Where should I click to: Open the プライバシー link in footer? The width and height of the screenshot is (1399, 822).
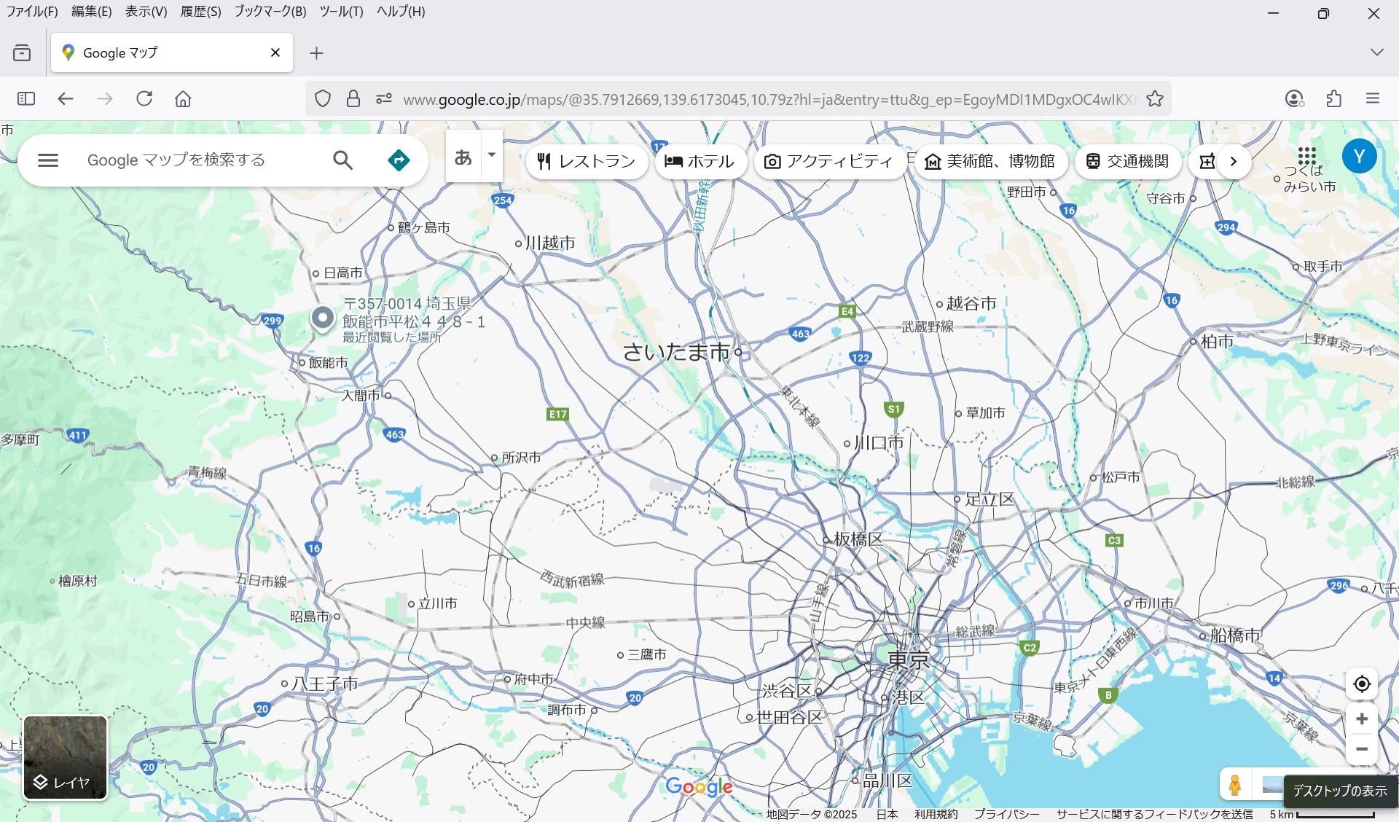tap(1006, 814)
